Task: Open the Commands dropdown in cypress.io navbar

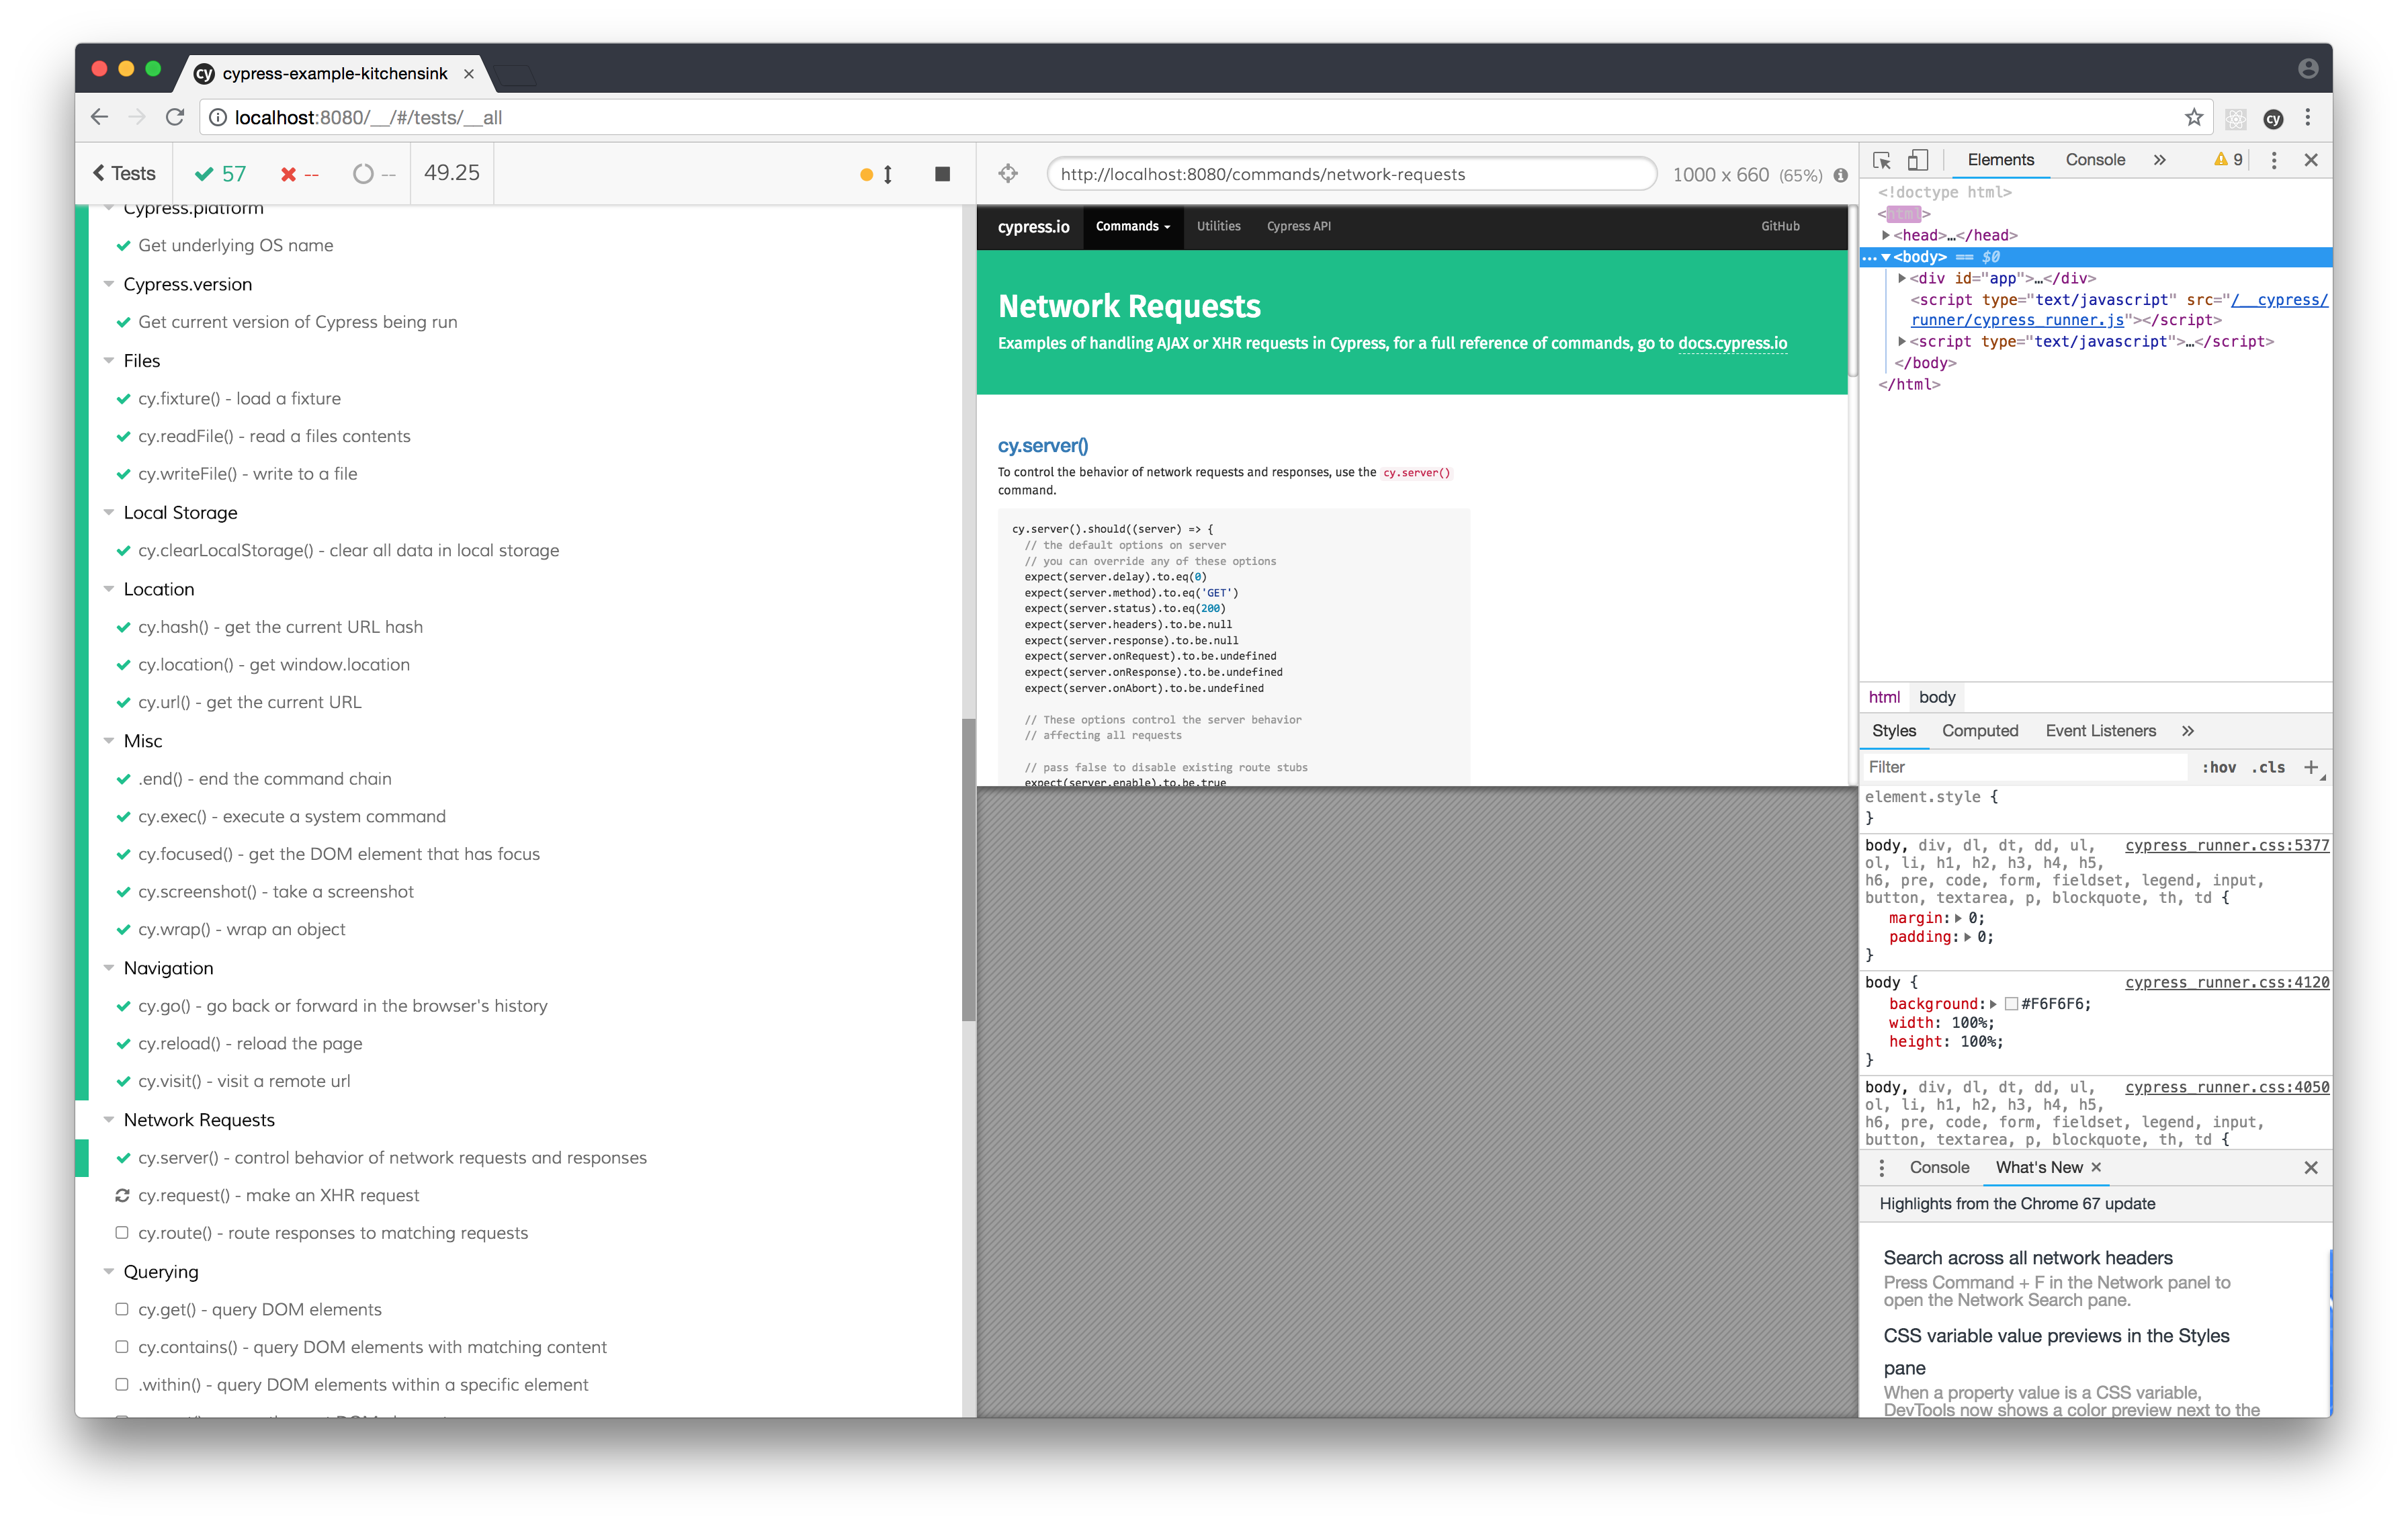Action: (x=1132, y=227)
